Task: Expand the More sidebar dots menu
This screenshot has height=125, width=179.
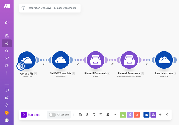Action: point(7,73)
